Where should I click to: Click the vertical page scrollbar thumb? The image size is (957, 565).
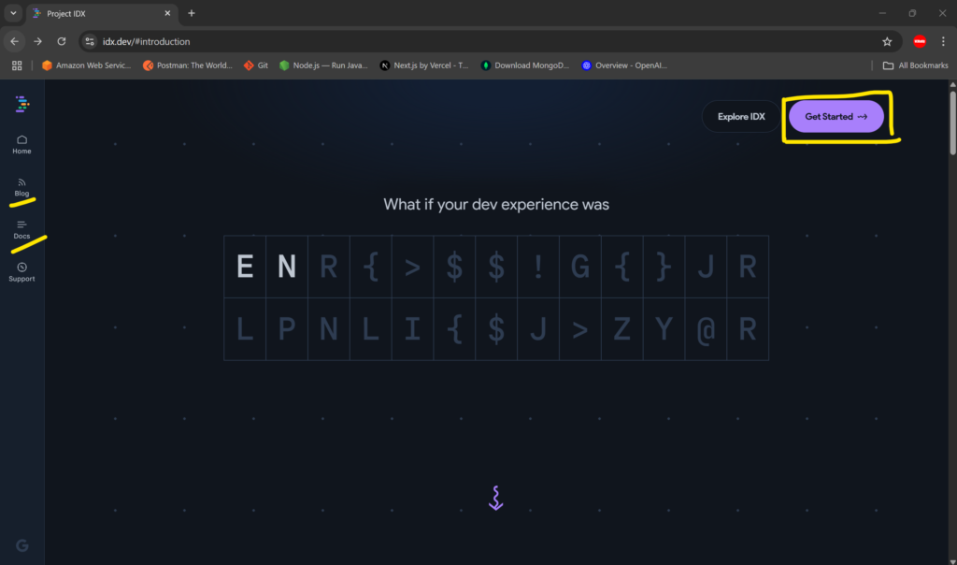coord(952,123)
